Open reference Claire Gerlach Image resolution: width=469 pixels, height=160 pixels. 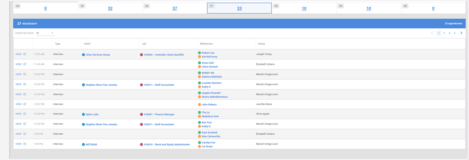click(210, 67)
